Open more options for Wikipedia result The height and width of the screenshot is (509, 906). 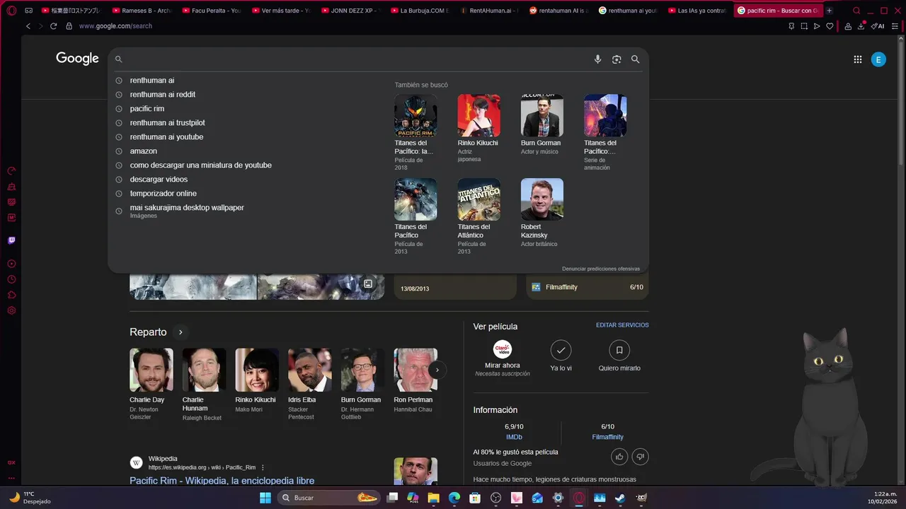point(263,467)
